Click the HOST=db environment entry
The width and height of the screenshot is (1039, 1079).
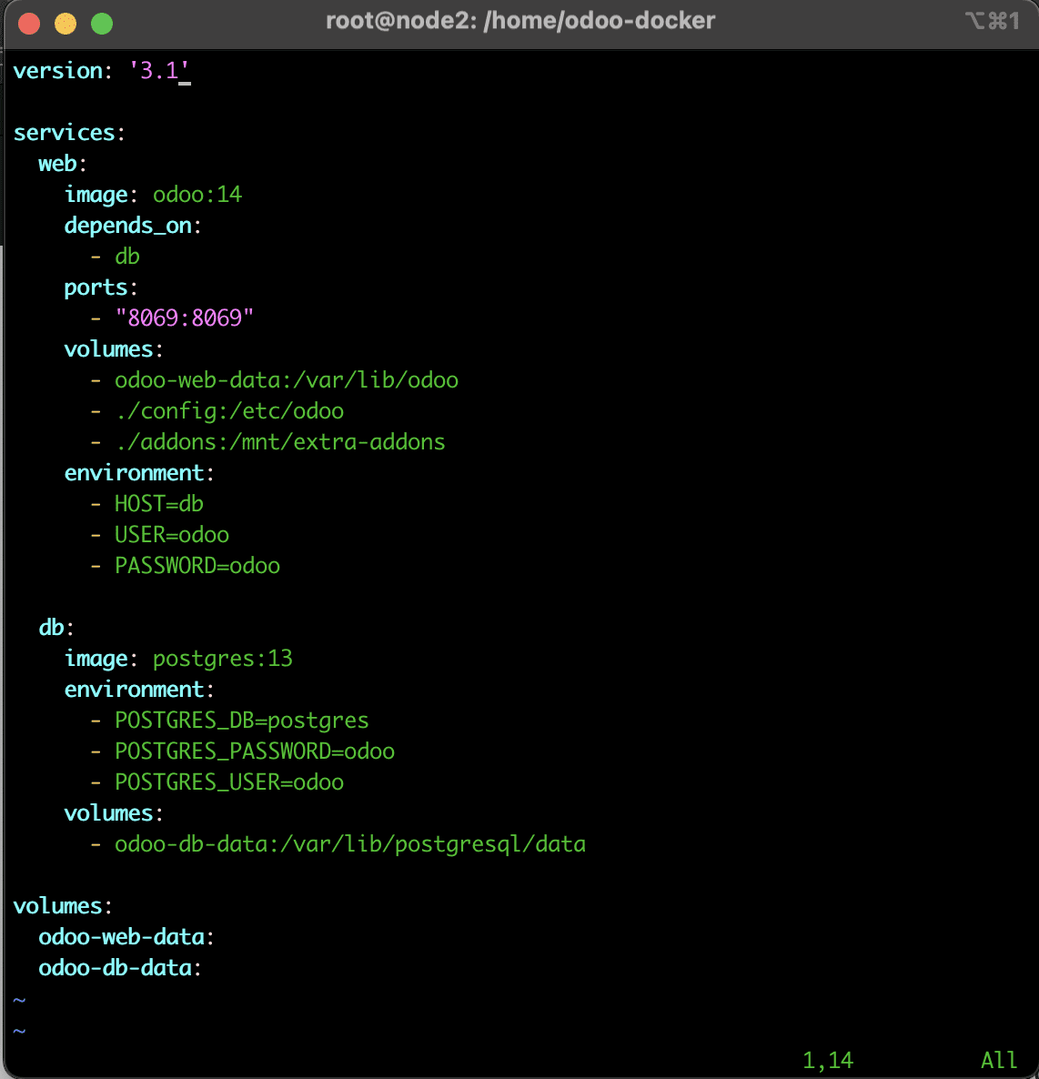(x=158, y=503)
